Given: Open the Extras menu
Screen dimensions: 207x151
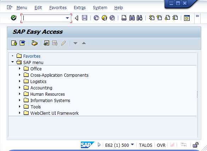Looking at the screenshot, I should coord(79,8).
